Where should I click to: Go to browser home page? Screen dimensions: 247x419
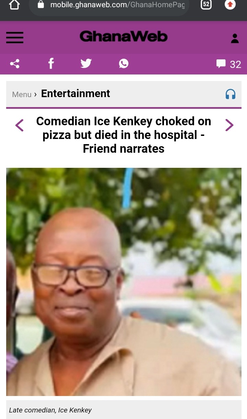coord(14,4)
